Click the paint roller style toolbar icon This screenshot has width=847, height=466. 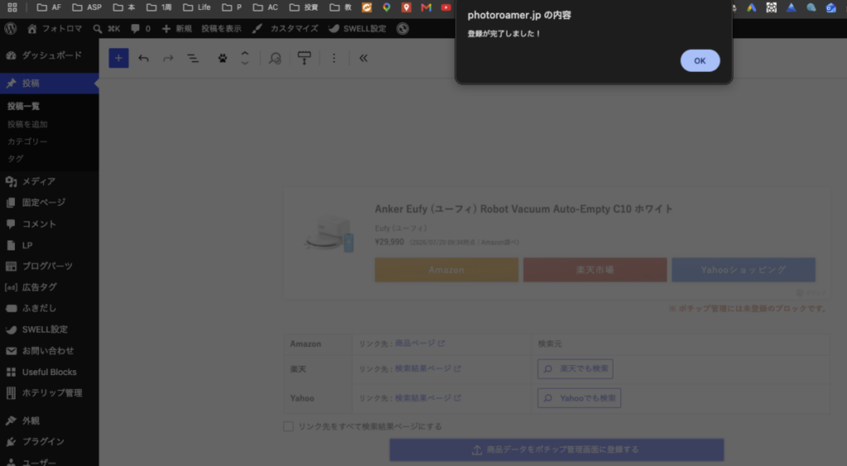(x=304, y=58)
